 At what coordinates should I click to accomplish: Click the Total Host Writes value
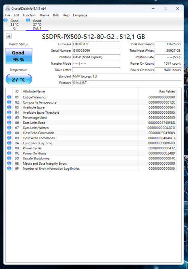click(168, 51)
